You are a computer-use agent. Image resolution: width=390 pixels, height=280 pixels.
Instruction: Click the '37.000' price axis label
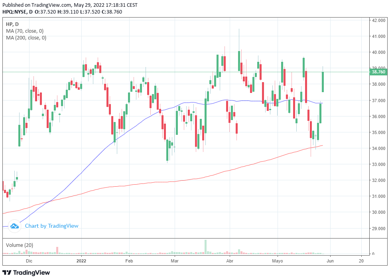(378, 101)
